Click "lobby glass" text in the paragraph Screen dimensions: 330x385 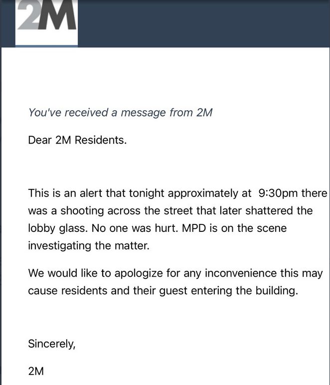click(x=58, y=228)
